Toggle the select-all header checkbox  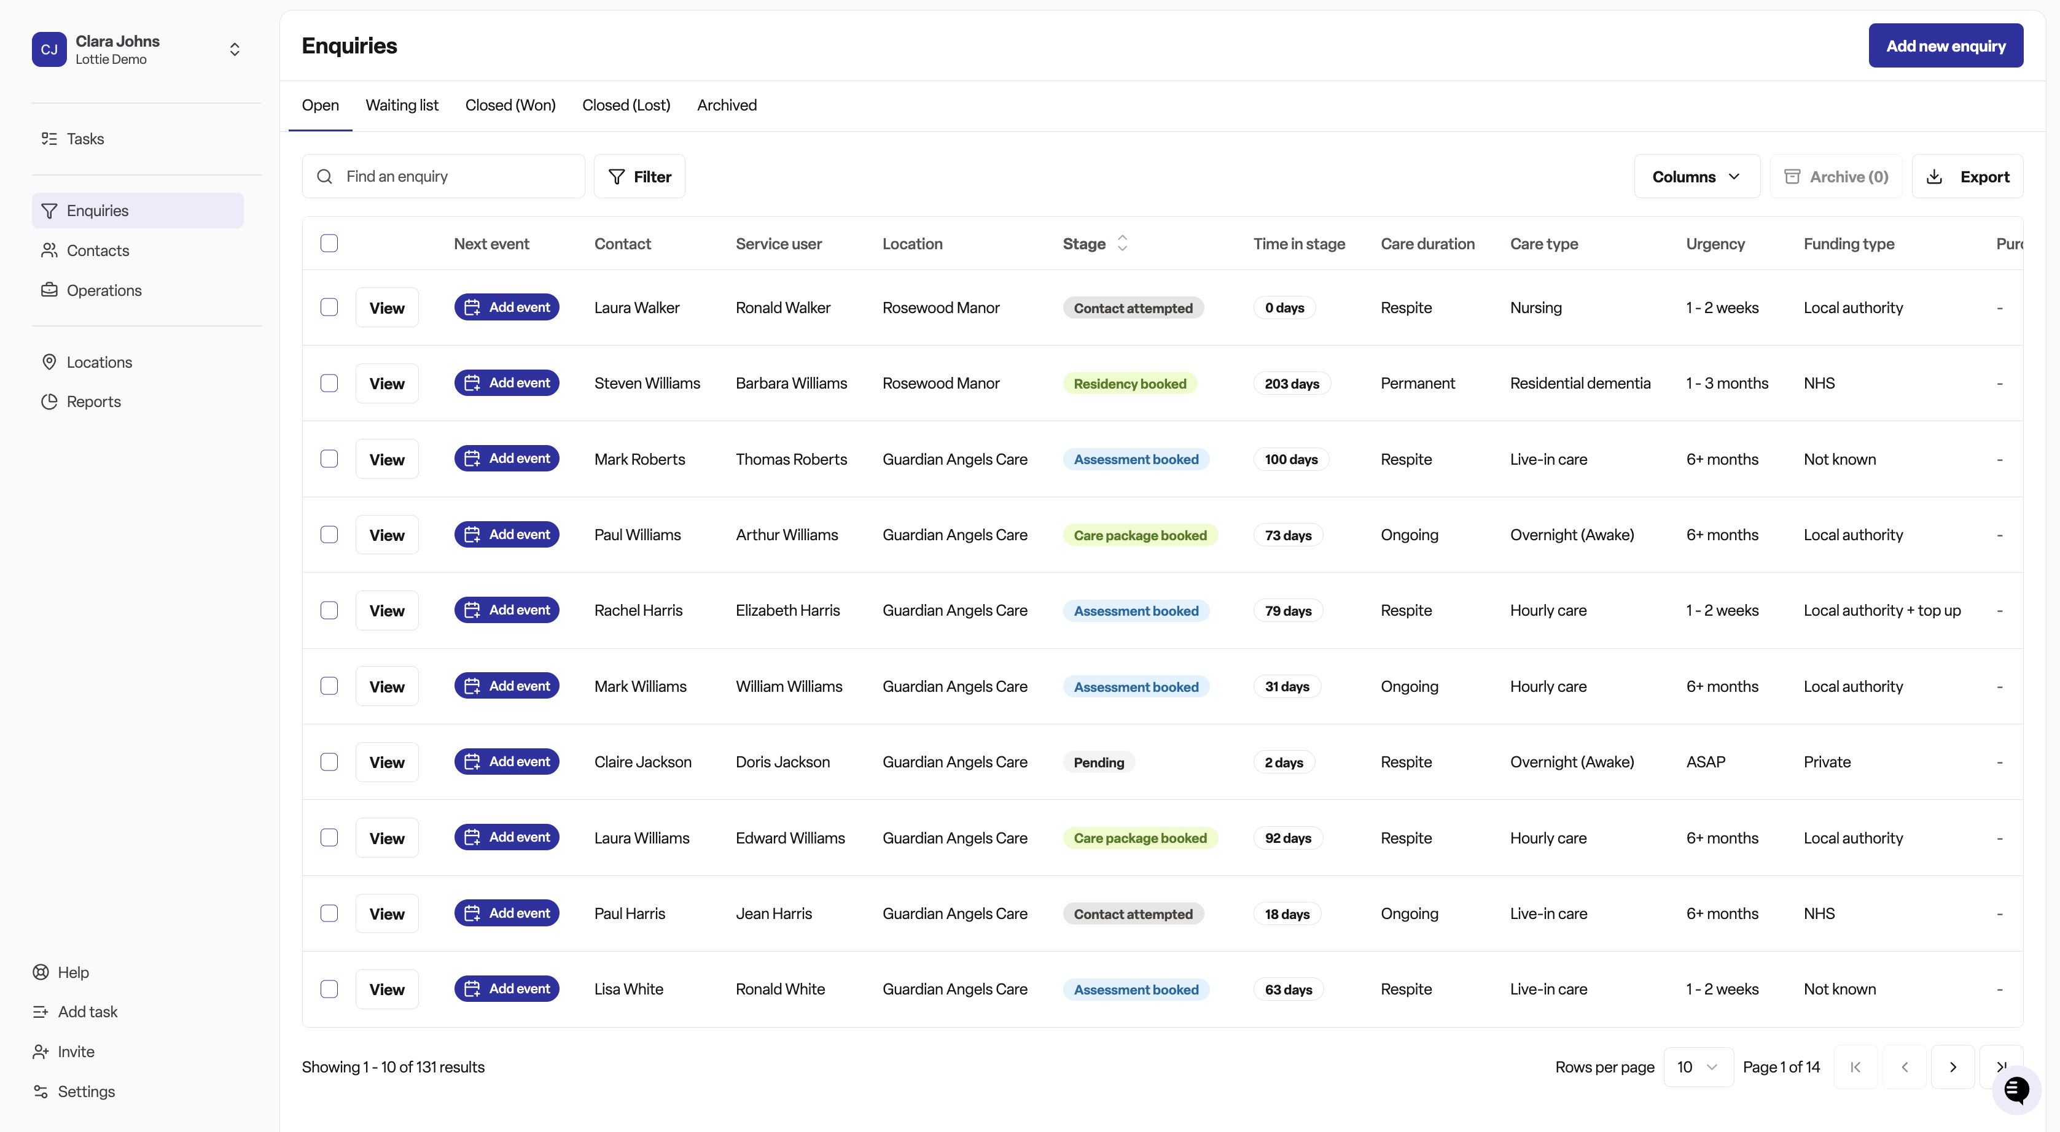click(x=329, y=243)
